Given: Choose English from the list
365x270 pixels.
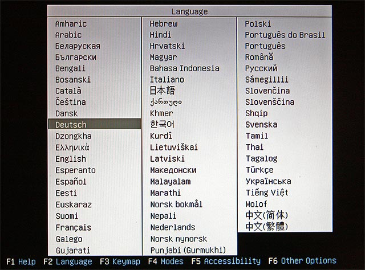Looking at the screenshot, I should click(71, 159).
